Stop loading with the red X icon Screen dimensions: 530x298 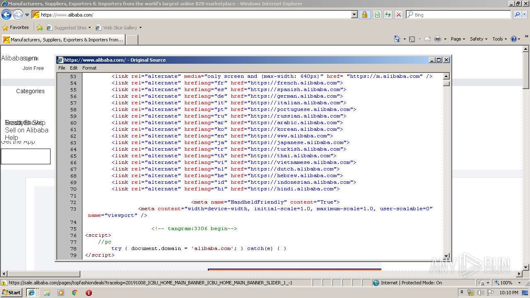click(399, 14)
